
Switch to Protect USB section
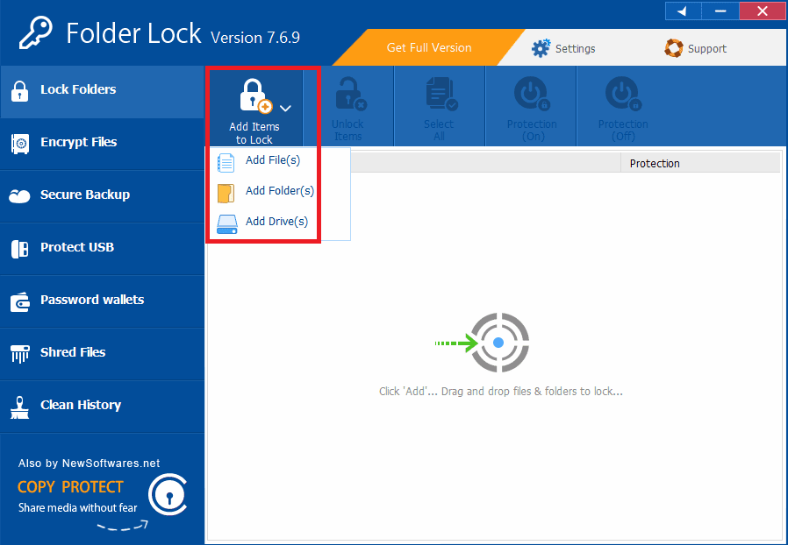(x=102, y=250)
